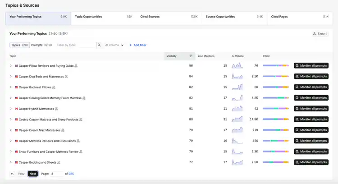The height and width of the screenshot is (184, 338).
Task: Monitor all prompts for Casper Pillow Reviews
Action: [x=311, y=65]
